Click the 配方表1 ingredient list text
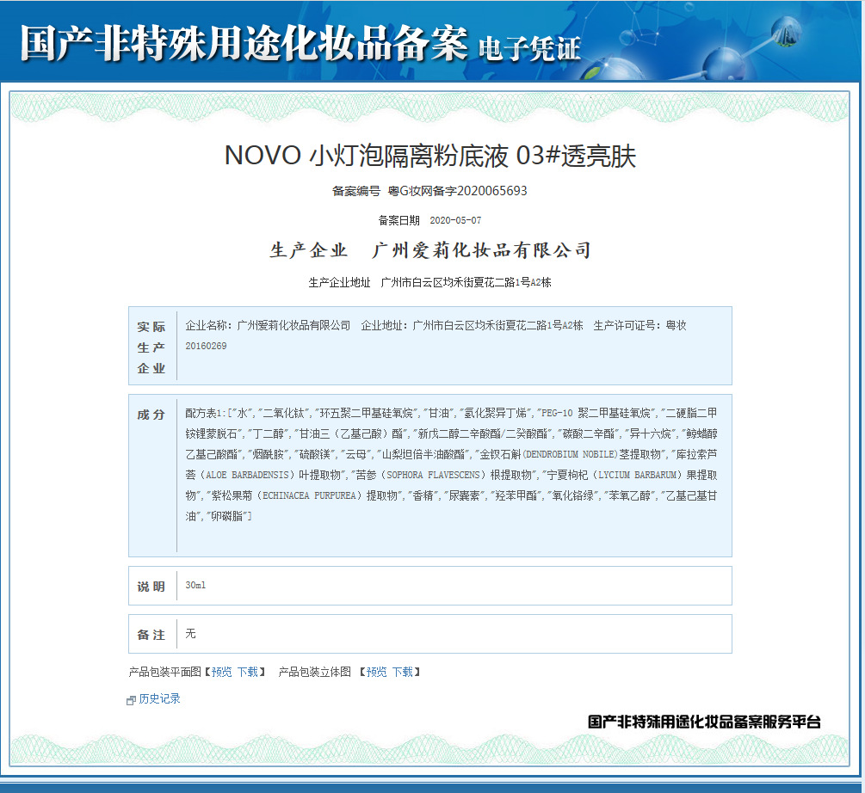 (451, 464)
